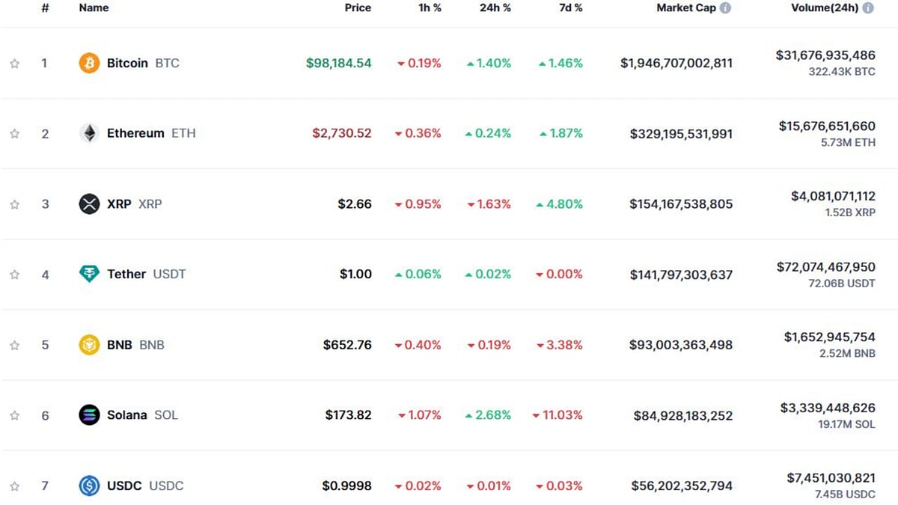Add Bitcoin to watchlist via star
898x505 pixels.
tap(13, 63)
